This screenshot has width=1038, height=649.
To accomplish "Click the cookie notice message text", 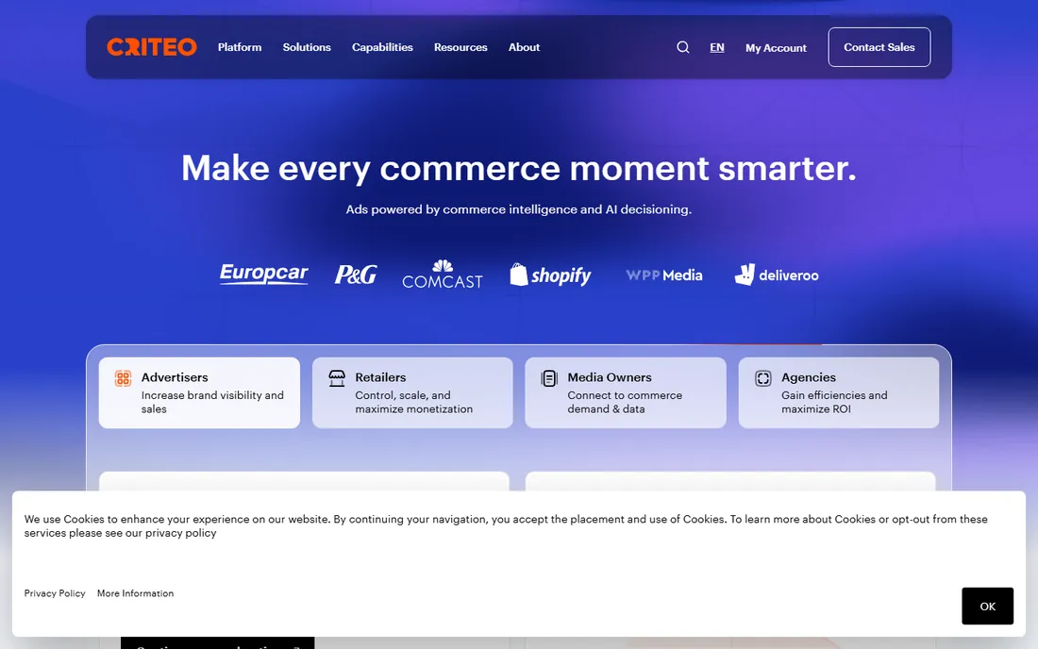I will (x=506, y=526).
